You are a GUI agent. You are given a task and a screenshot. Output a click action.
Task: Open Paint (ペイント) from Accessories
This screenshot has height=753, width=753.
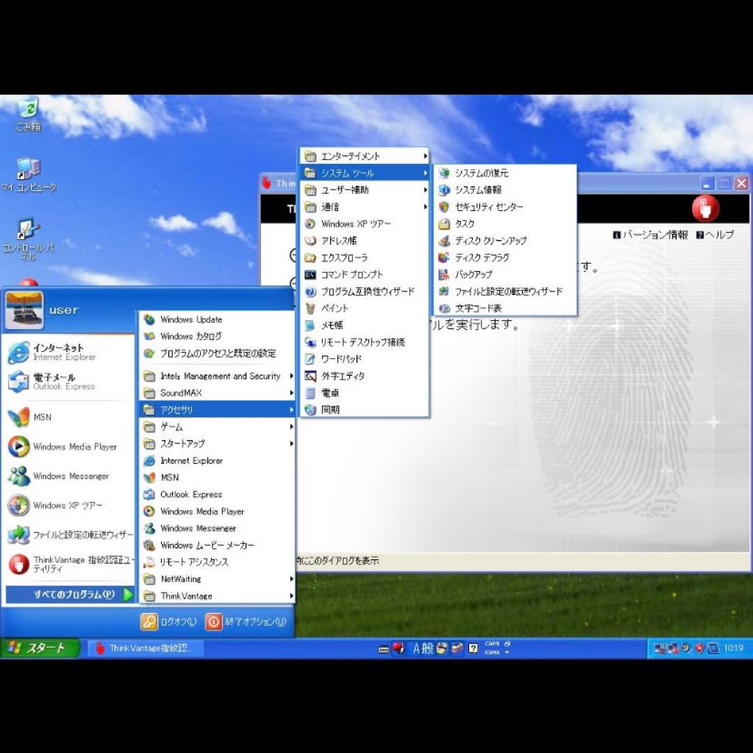[331, 308]
